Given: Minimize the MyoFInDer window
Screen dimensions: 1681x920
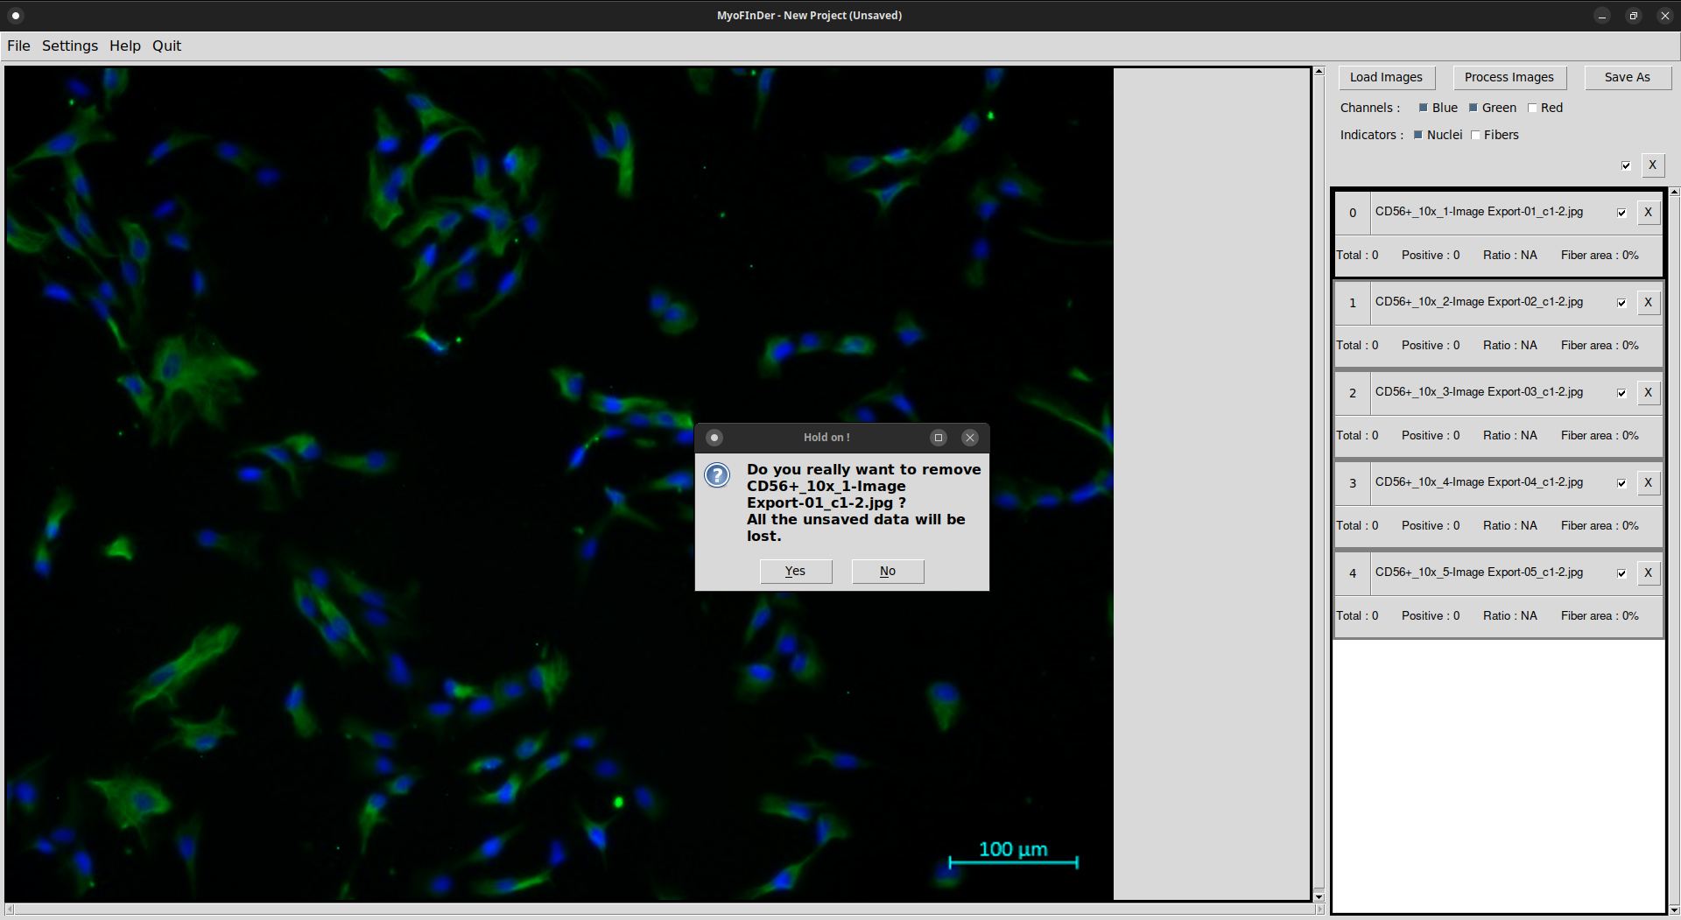Looking at the screenshot, I should pos(1602,15).
